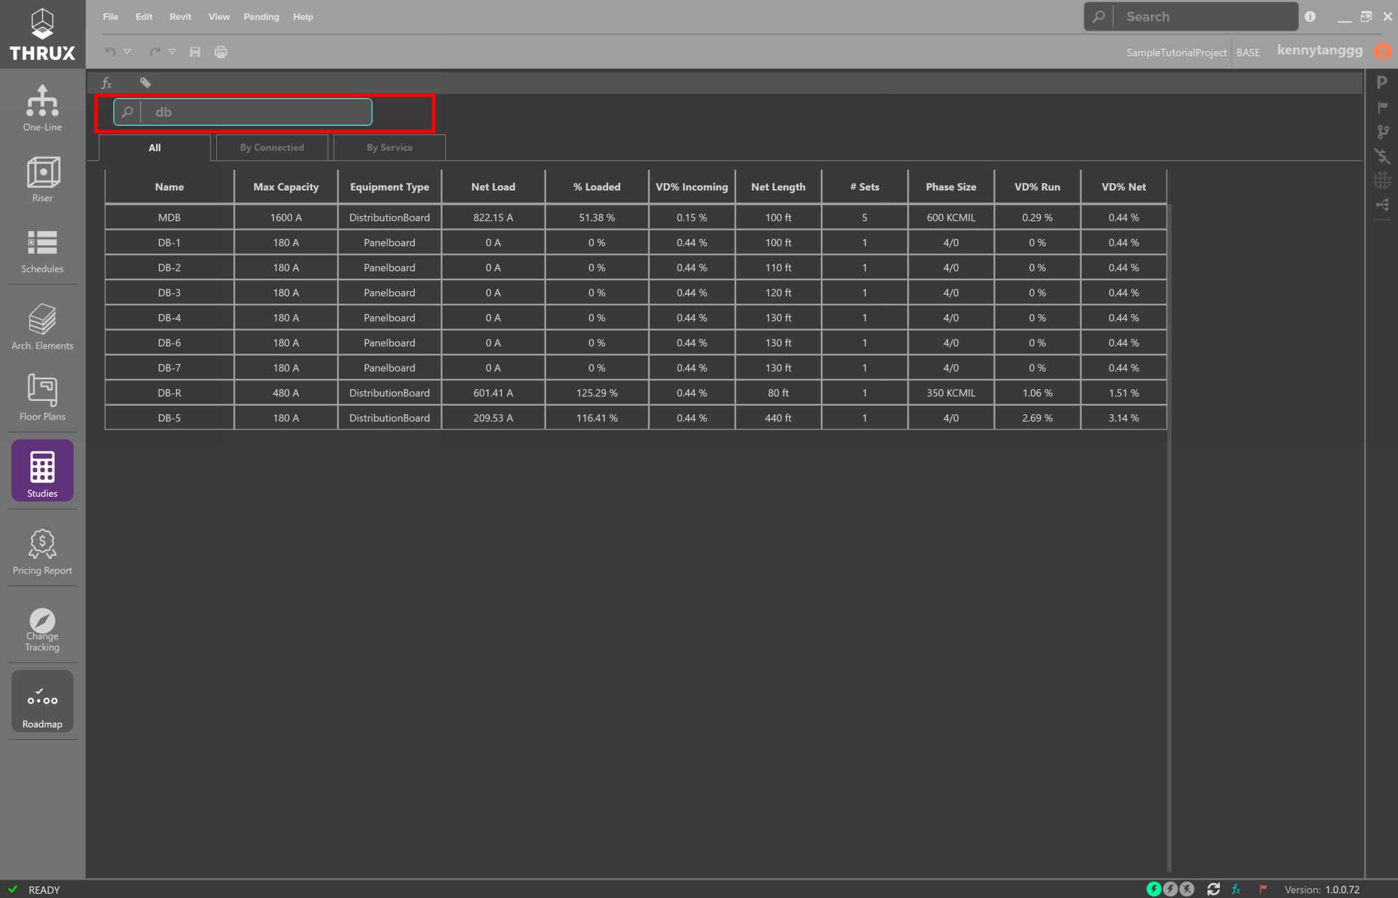The width and height of the screenshot is (1398, 898).
Task: Click the 125.29 % loaded cell
Action: click(596, 393)
